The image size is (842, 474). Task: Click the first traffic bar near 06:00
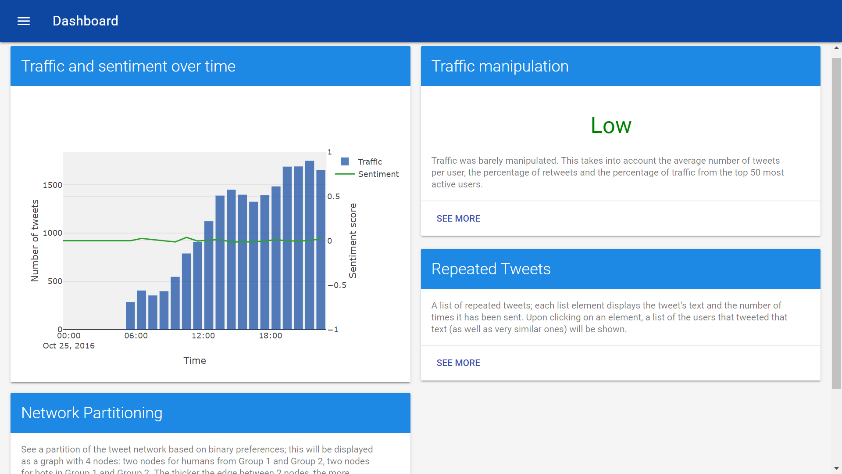click(x=130, y=316)
